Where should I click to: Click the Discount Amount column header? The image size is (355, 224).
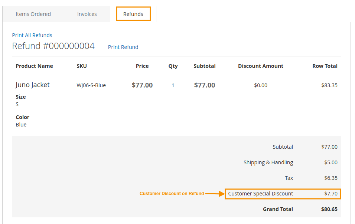[x=260, y=66]
